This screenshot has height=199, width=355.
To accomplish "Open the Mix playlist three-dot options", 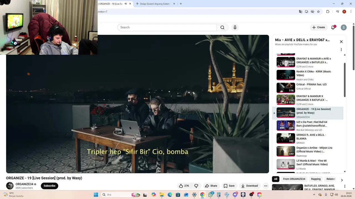I will (341, 50).
